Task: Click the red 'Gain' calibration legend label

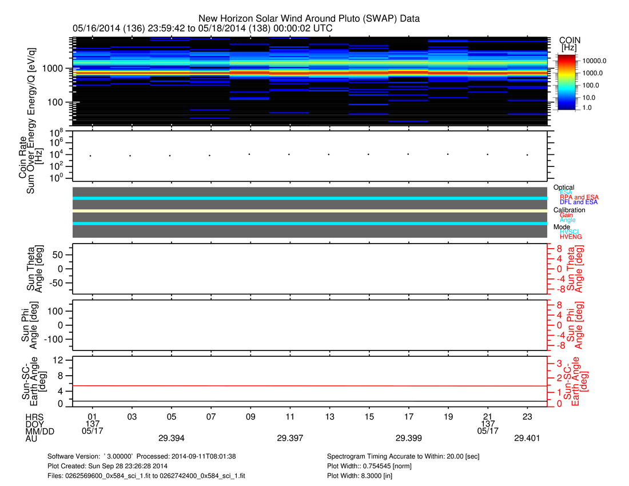Action: click(x=566, y=215)
